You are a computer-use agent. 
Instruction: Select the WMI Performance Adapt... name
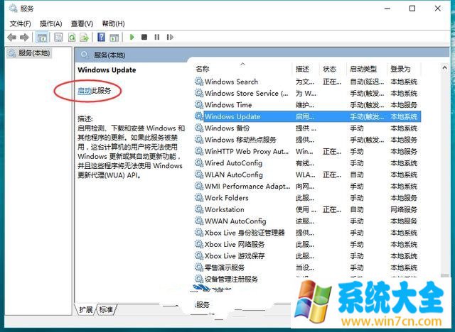click(x=247, y=187)
